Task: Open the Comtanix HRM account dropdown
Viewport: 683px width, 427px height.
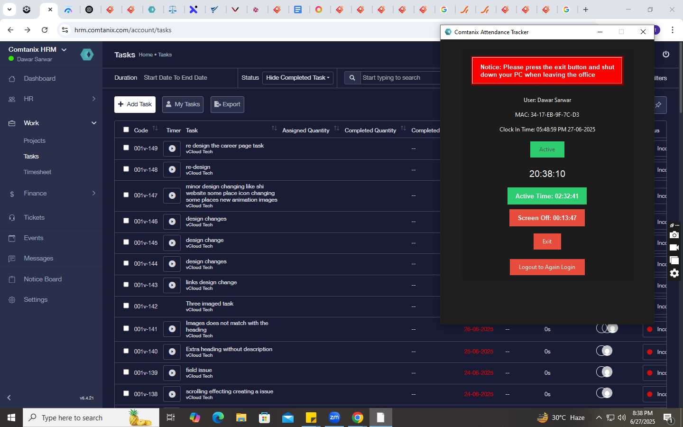Action: point(37,49)
